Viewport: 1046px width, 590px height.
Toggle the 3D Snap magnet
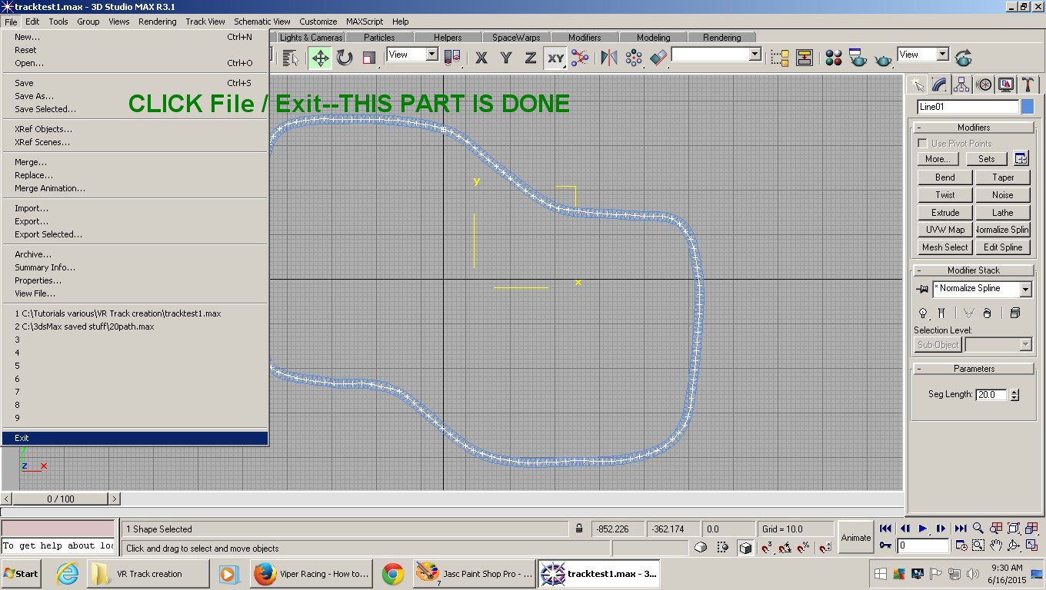tap(767, 548)
